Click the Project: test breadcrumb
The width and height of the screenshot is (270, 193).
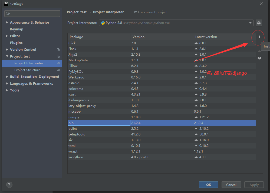[x=77, y=12]
